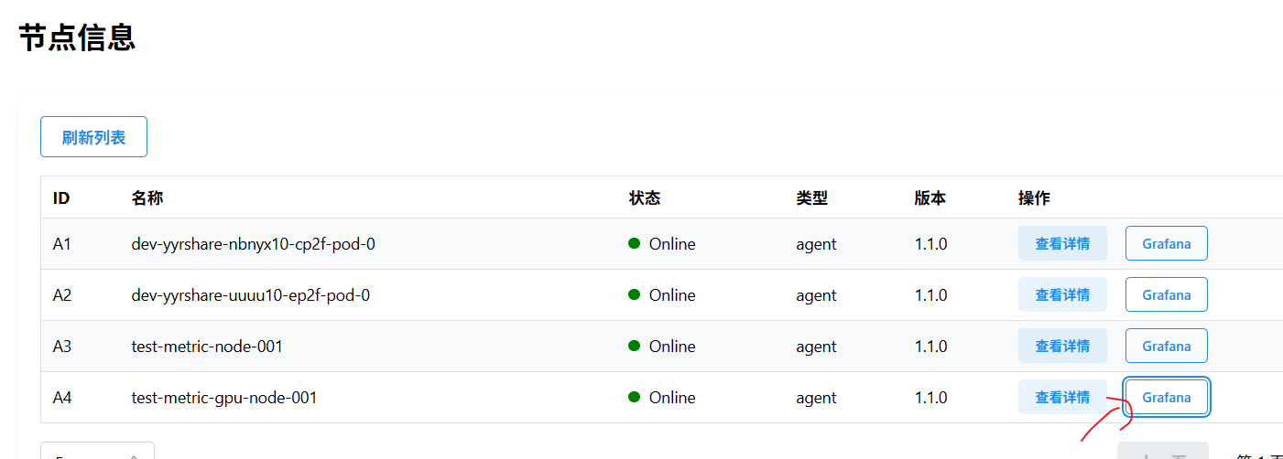Open Grafana for node A1
The height and width of the screenshot is (459, 1283).
[x=1166, y=244]
